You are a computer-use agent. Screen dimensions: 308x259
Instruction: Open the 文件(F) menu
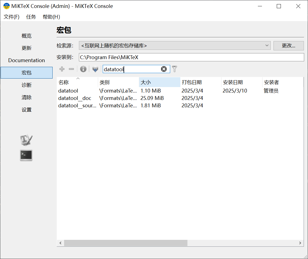click(x=12, y=17)
